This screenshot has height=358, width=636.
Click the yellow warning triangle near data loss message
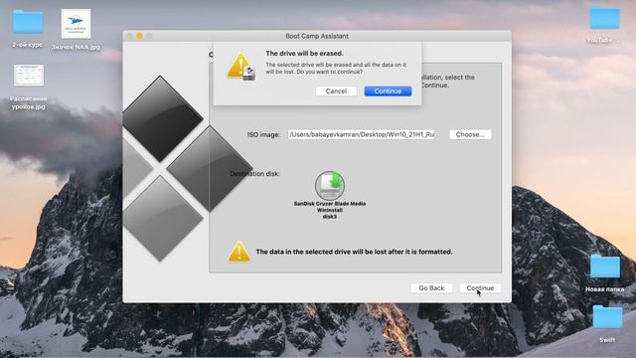[238, 252]
